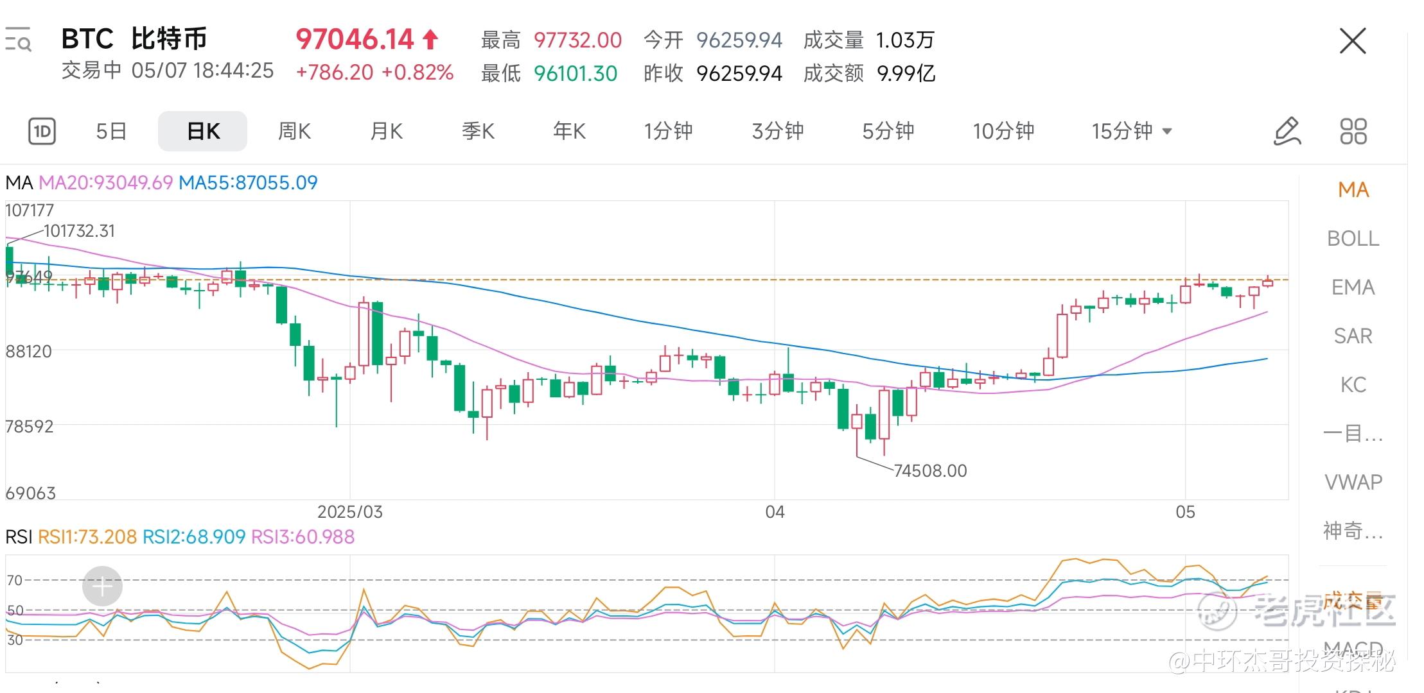Toggle the EMA indicator
The width and height of the screenshot is (1424, 693).
1353,287
